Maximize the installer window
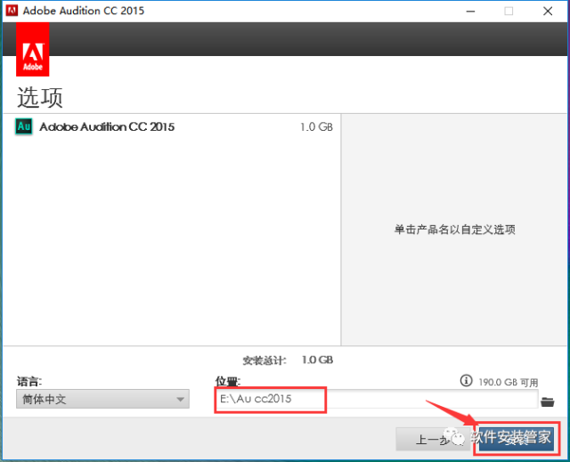 509,11
